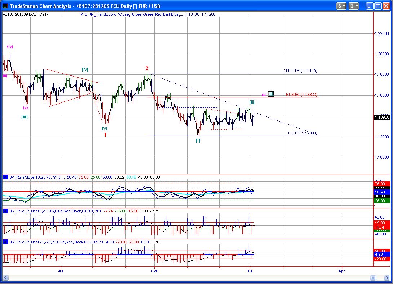Select the JK_Perc_R_Hst (21,-20,20 status line
The height and width of the screenshot is (284, 393).
(x=85, y=242)
